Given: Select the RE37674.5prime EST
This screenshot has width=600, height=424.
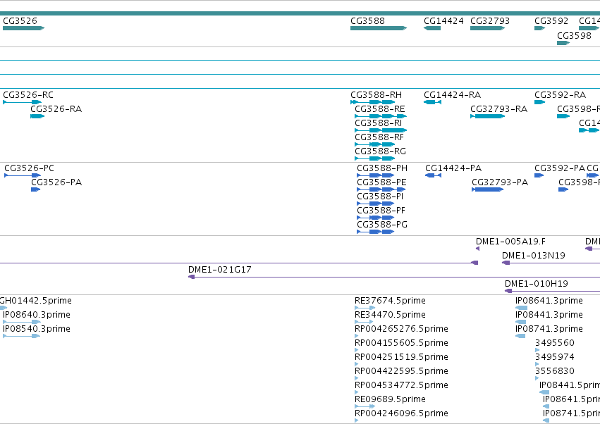Looking at the screenshot, I should (x=365, y=308).
